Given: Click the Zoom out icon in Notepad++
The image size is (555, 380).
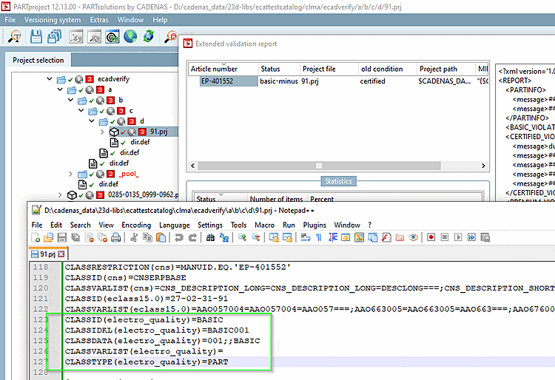Looking at the screenshot, I should pyautogui.click(x=255, y=237).
